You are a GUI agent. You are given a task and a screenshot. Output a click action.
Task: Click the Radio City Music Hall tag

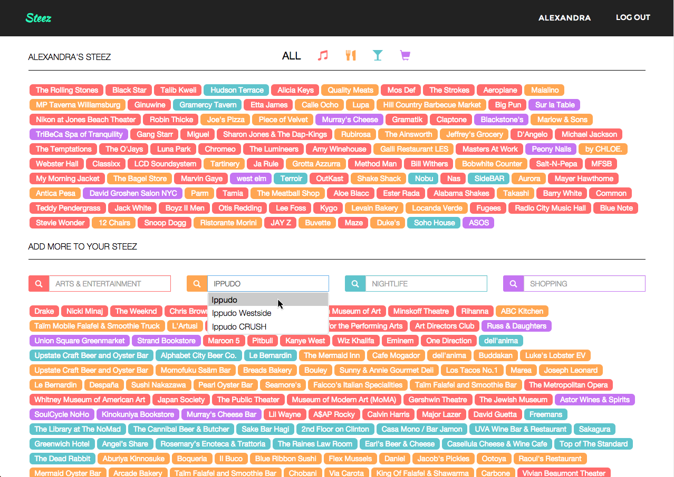point(550,208)
